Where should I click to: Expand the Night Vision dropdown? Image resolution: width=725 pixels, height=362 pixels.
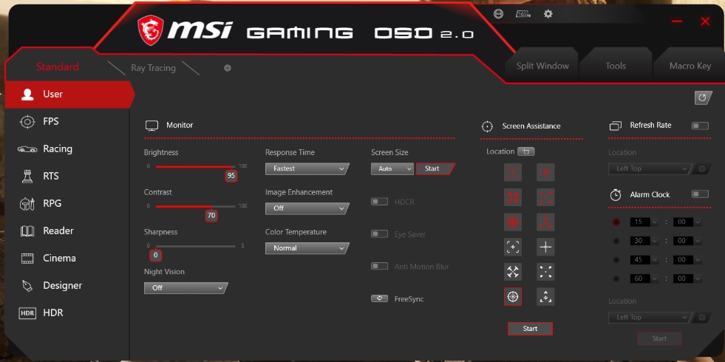[186, 288]
